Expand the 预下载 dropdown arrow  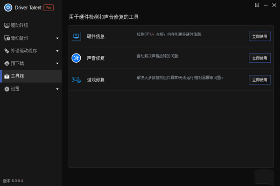click(57, 64)
